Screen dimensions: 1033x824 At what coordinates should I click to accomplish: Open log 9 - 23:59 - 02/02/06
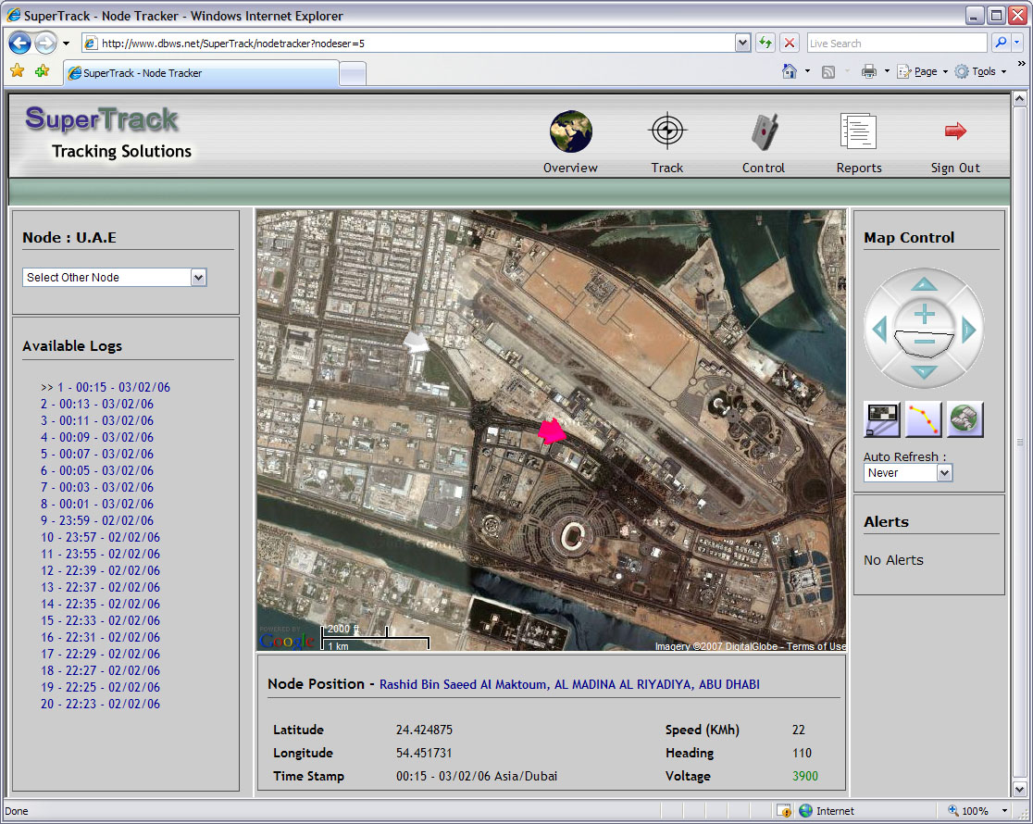97,520
